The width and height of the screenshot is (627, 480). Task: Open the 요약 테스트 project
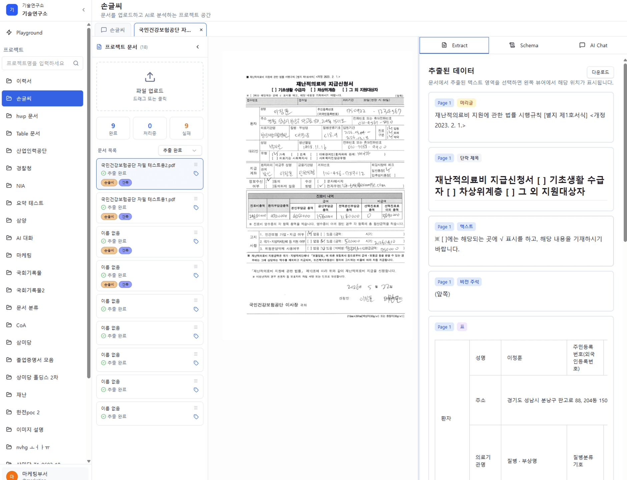(42, 203)
